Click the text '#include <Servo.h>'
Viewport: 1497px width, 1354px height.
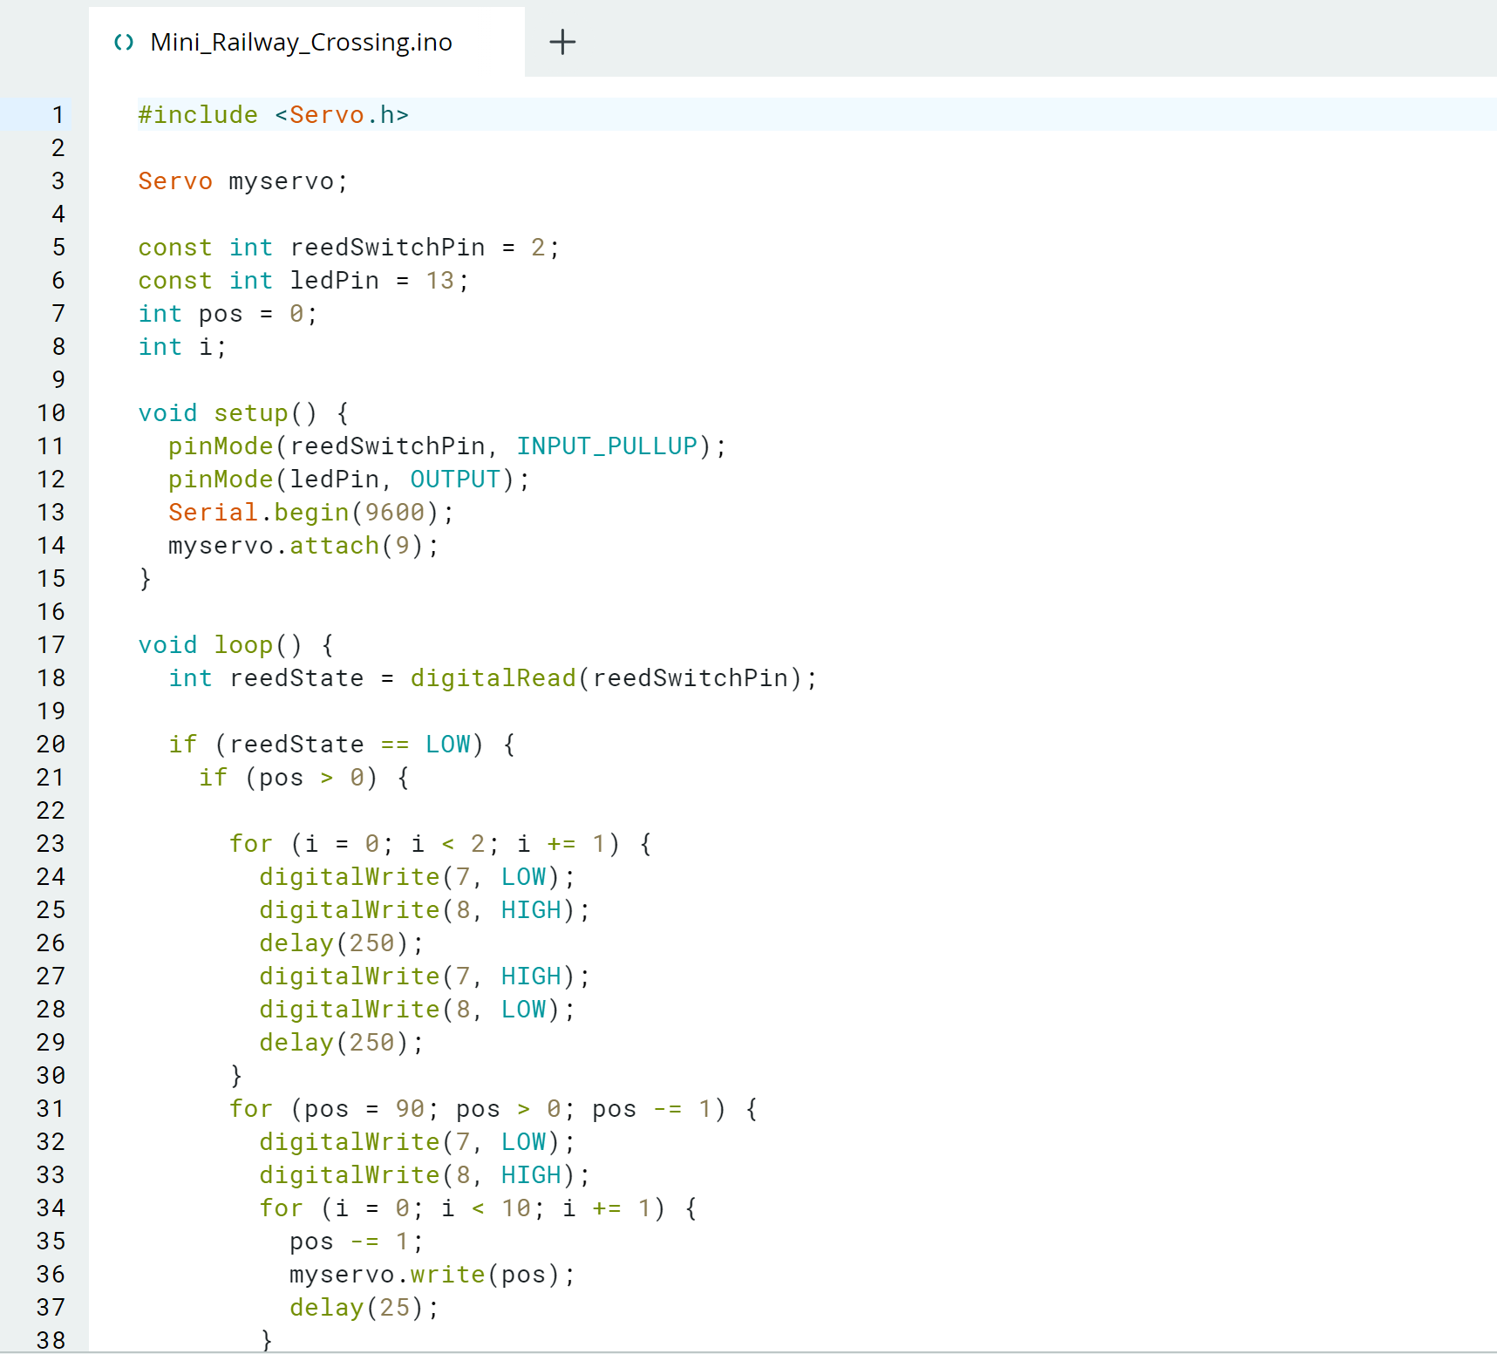pos(274,115)
